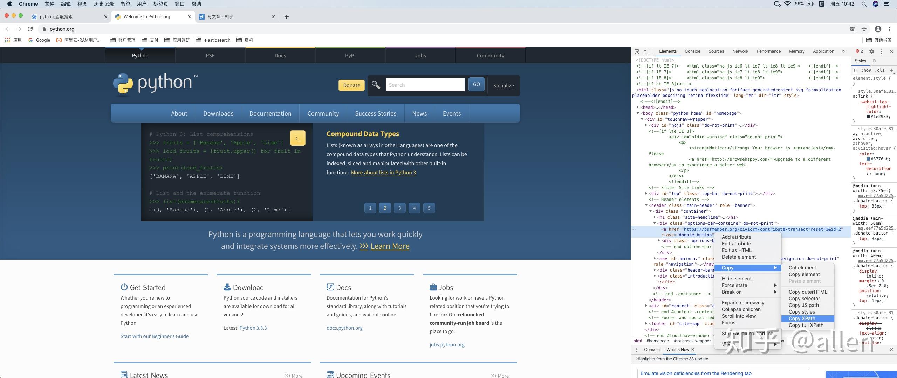
Task: Click the launch interactive shell icon
Action: pos(297,138)
